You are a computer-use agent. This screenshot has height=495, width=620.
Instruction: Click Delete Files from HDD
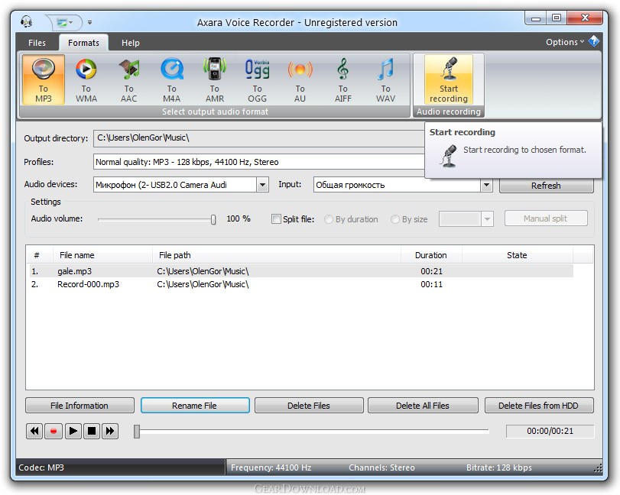pos(539,406)
